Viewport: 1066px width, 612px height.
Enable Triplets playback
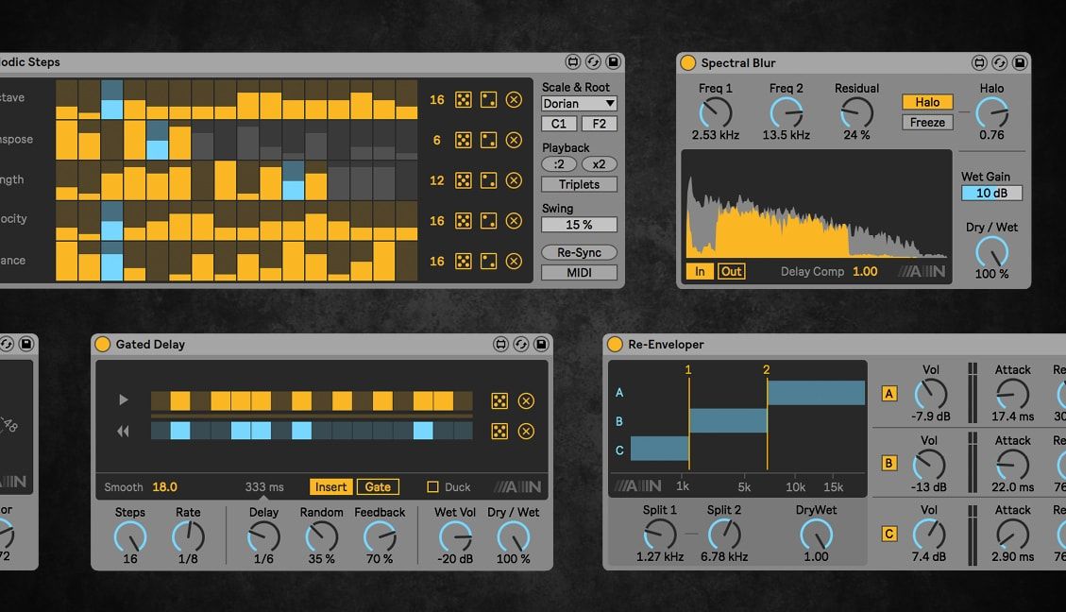coord(579,184)
